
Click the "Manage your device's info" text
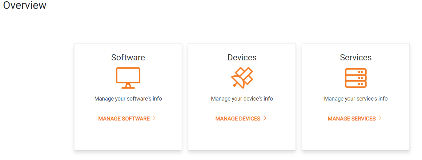(x=242, y=99)
